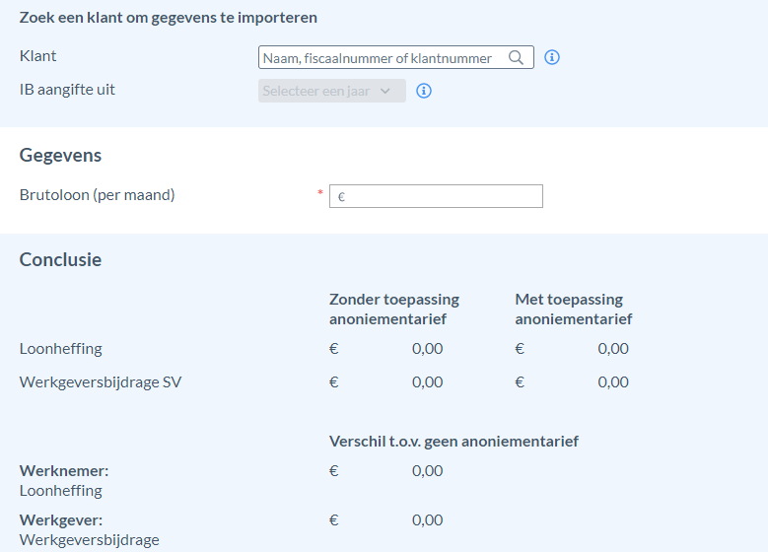Click the euro symbol in Brutoloon field
The height and width of the screenshot is (552, 768).
[341, 197]
